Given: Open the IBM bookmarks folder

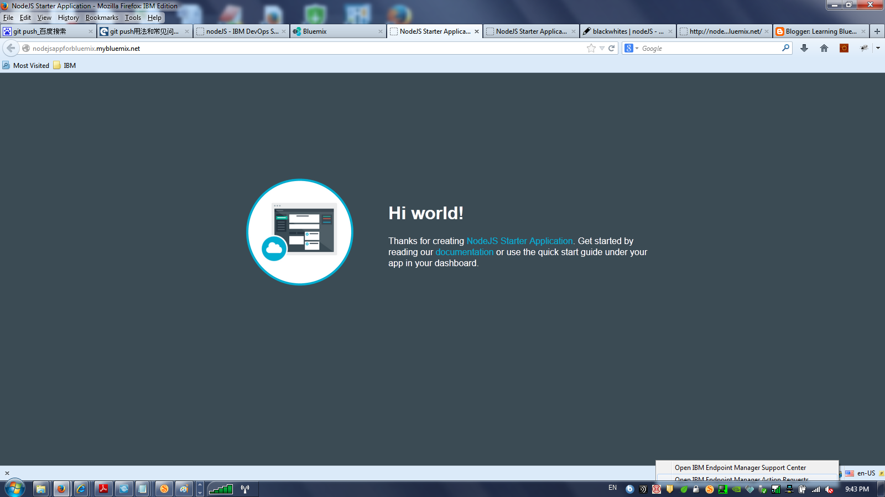Looking at the screenshot, I should pyautogui.click(x=65, y=65).
